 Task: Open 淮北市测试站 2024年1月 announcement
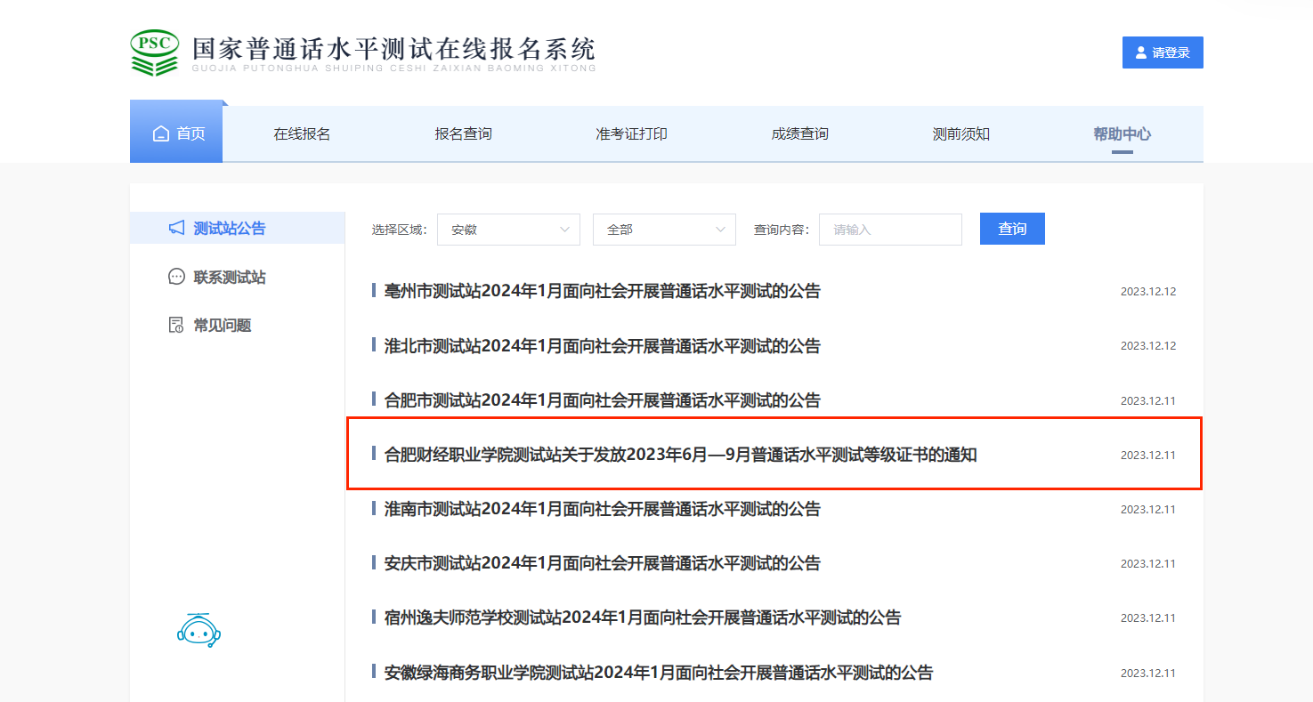[x=602, y=345]
